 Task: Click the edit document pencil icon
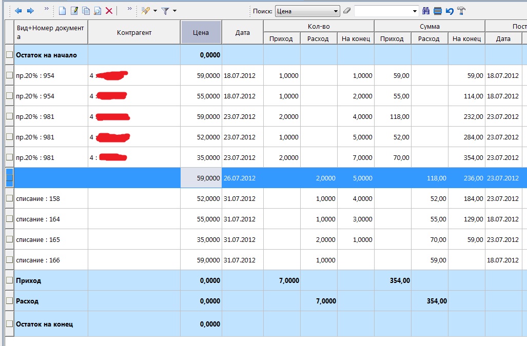74,11
